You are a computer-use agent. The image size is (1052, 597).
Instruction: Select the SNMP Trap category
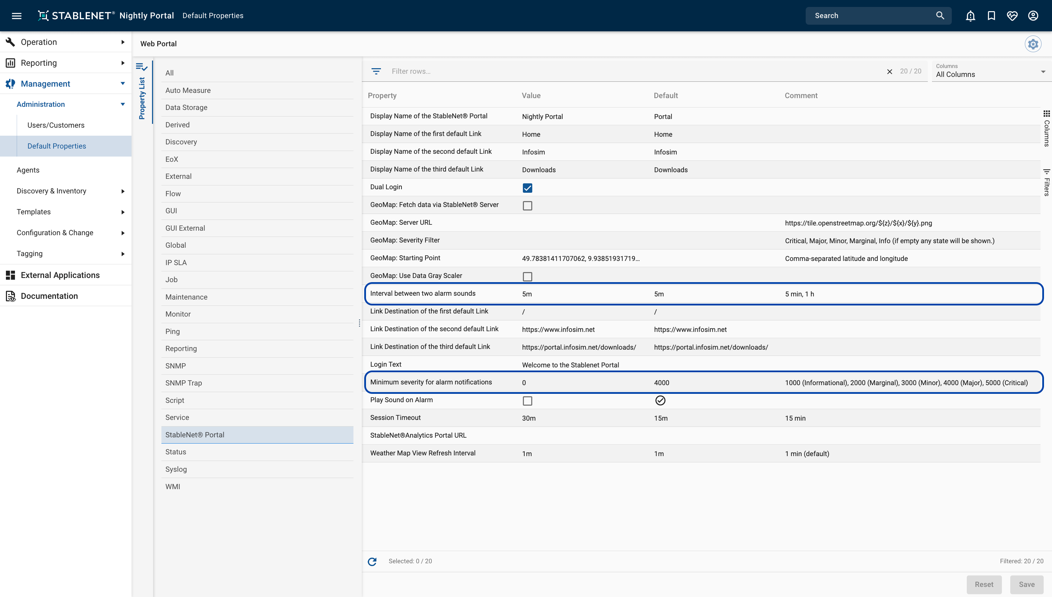click(x=257, y=383)
